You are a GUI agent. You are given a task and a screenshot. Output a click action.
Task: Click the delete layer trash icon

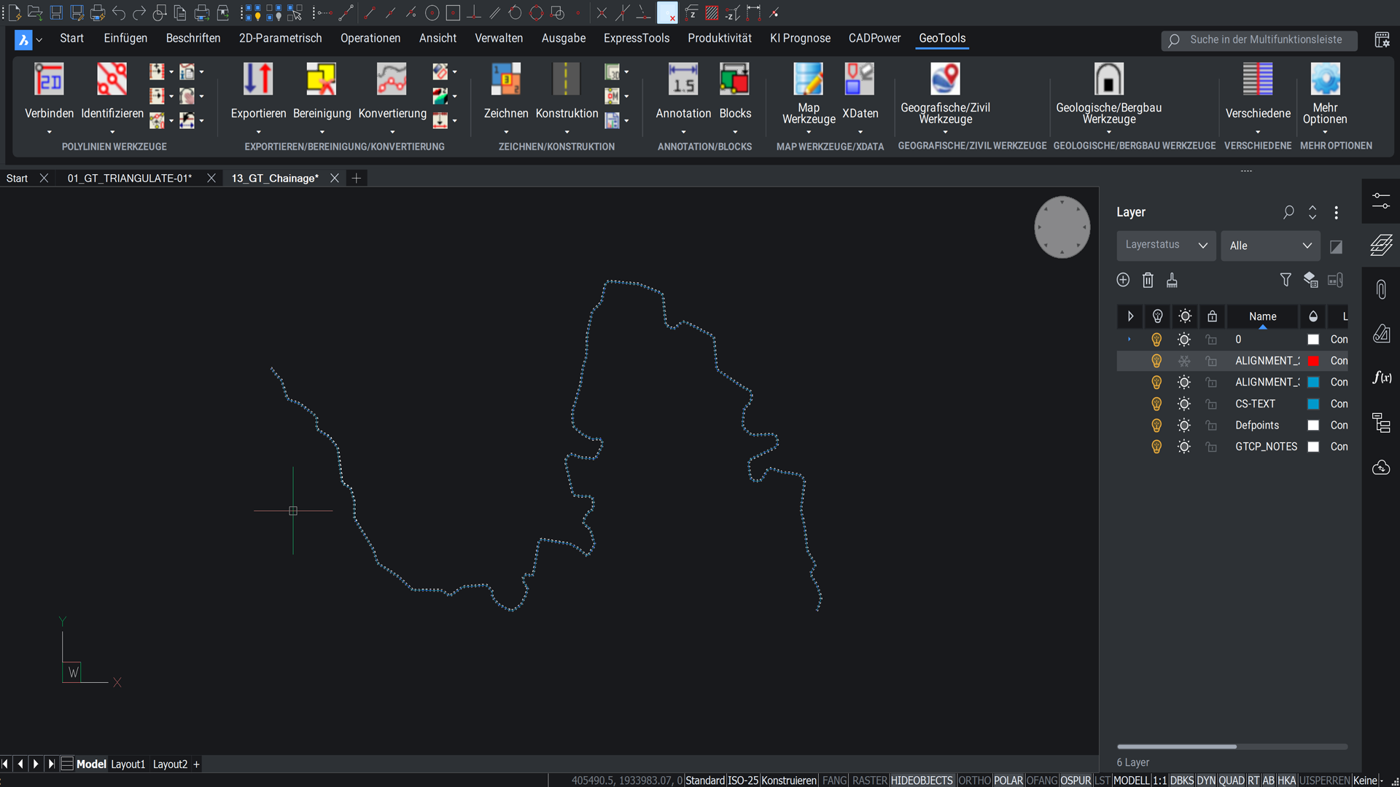(1148, 280)
